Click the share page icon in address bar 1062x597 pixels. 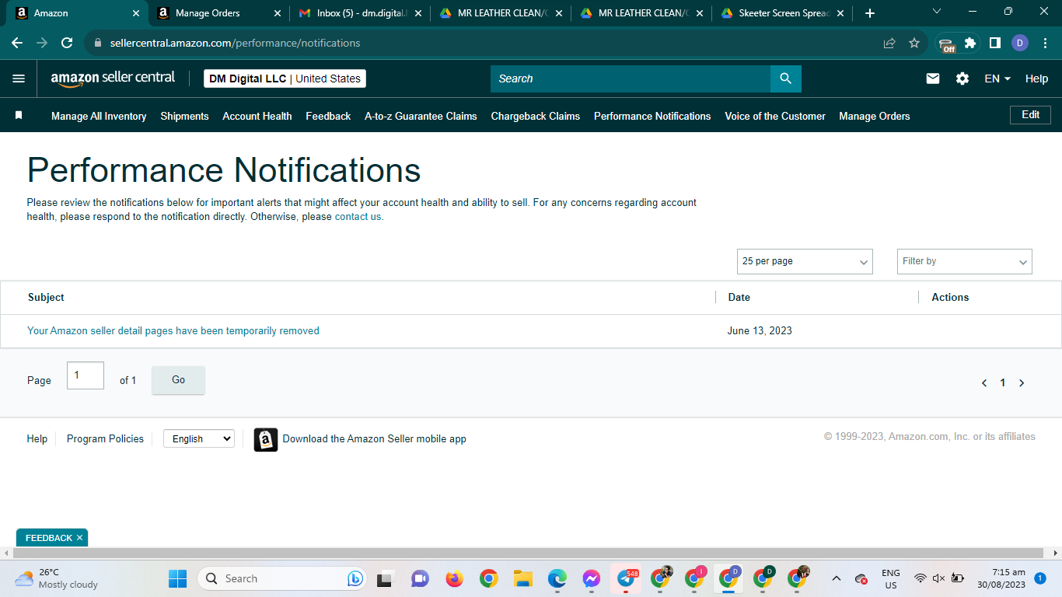point(889,43)
